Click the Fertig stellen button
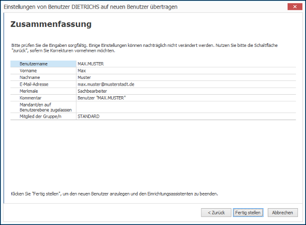306x225 pixels. tap(248, 213)
